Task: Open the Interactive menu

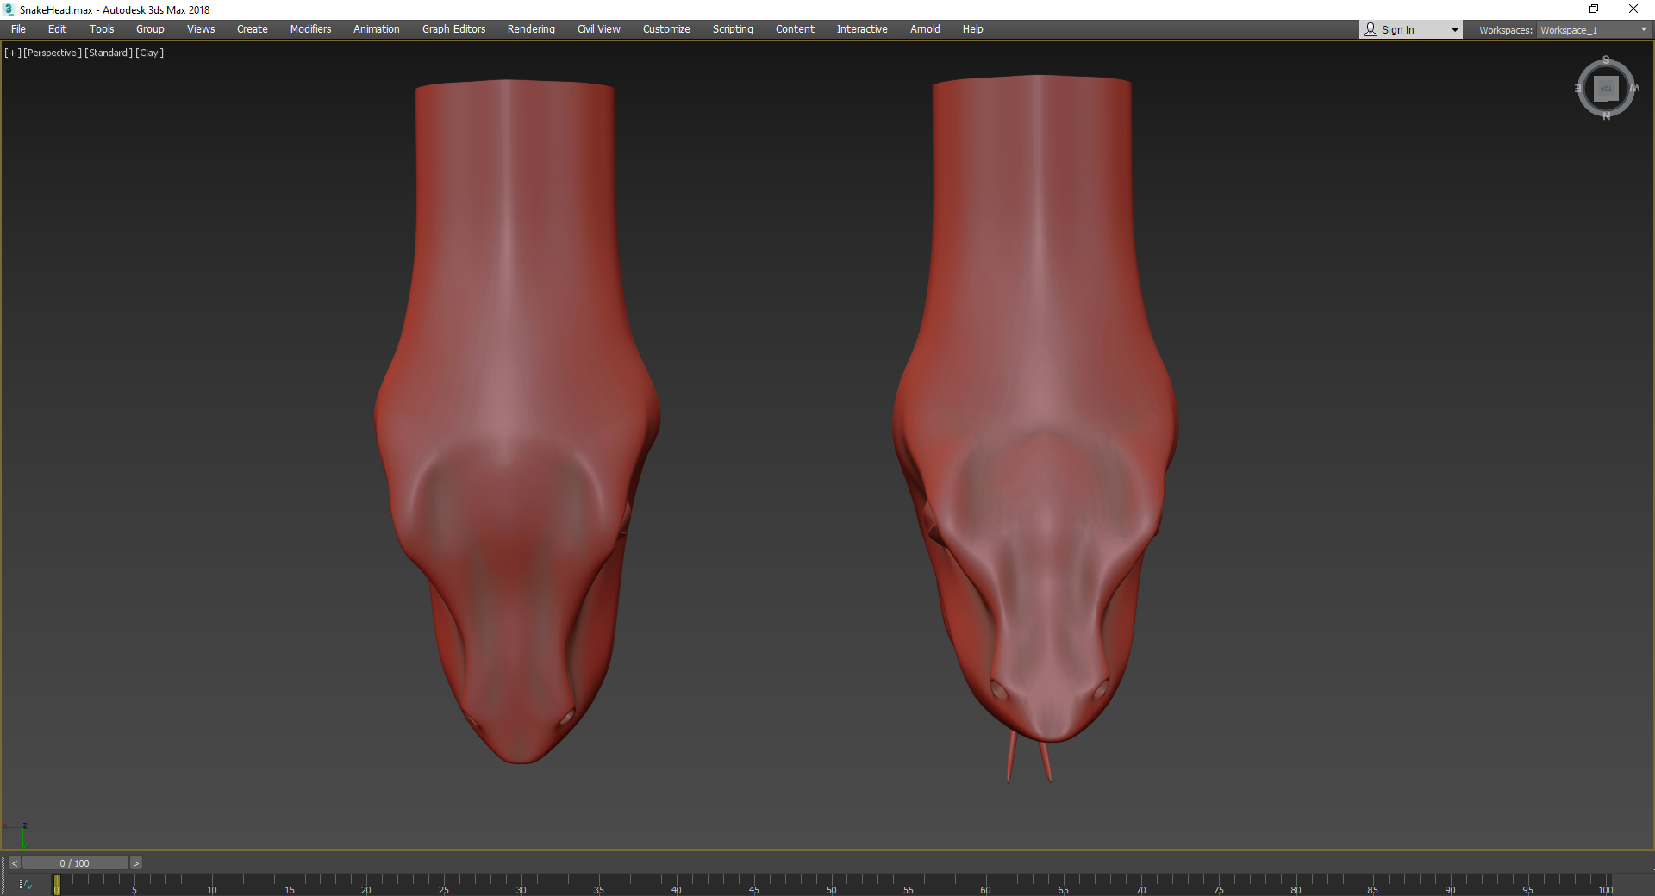Action: [x=862, y=29]
